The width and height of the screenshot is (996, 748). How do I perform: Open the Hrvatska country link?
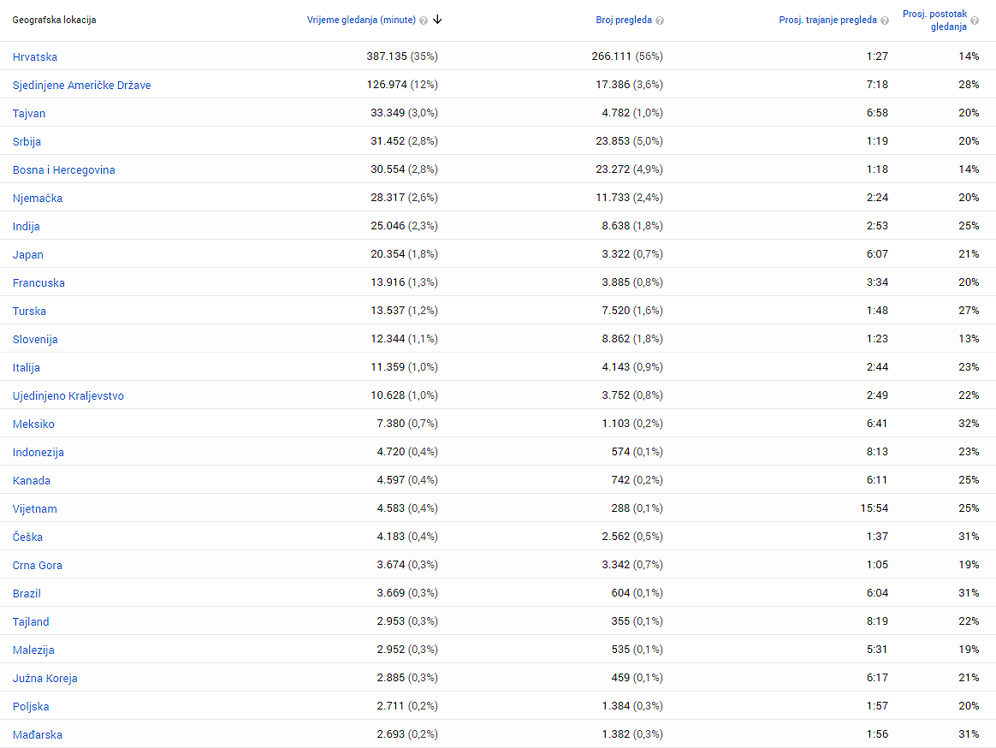pyautogui.click(x=35, y=56)
